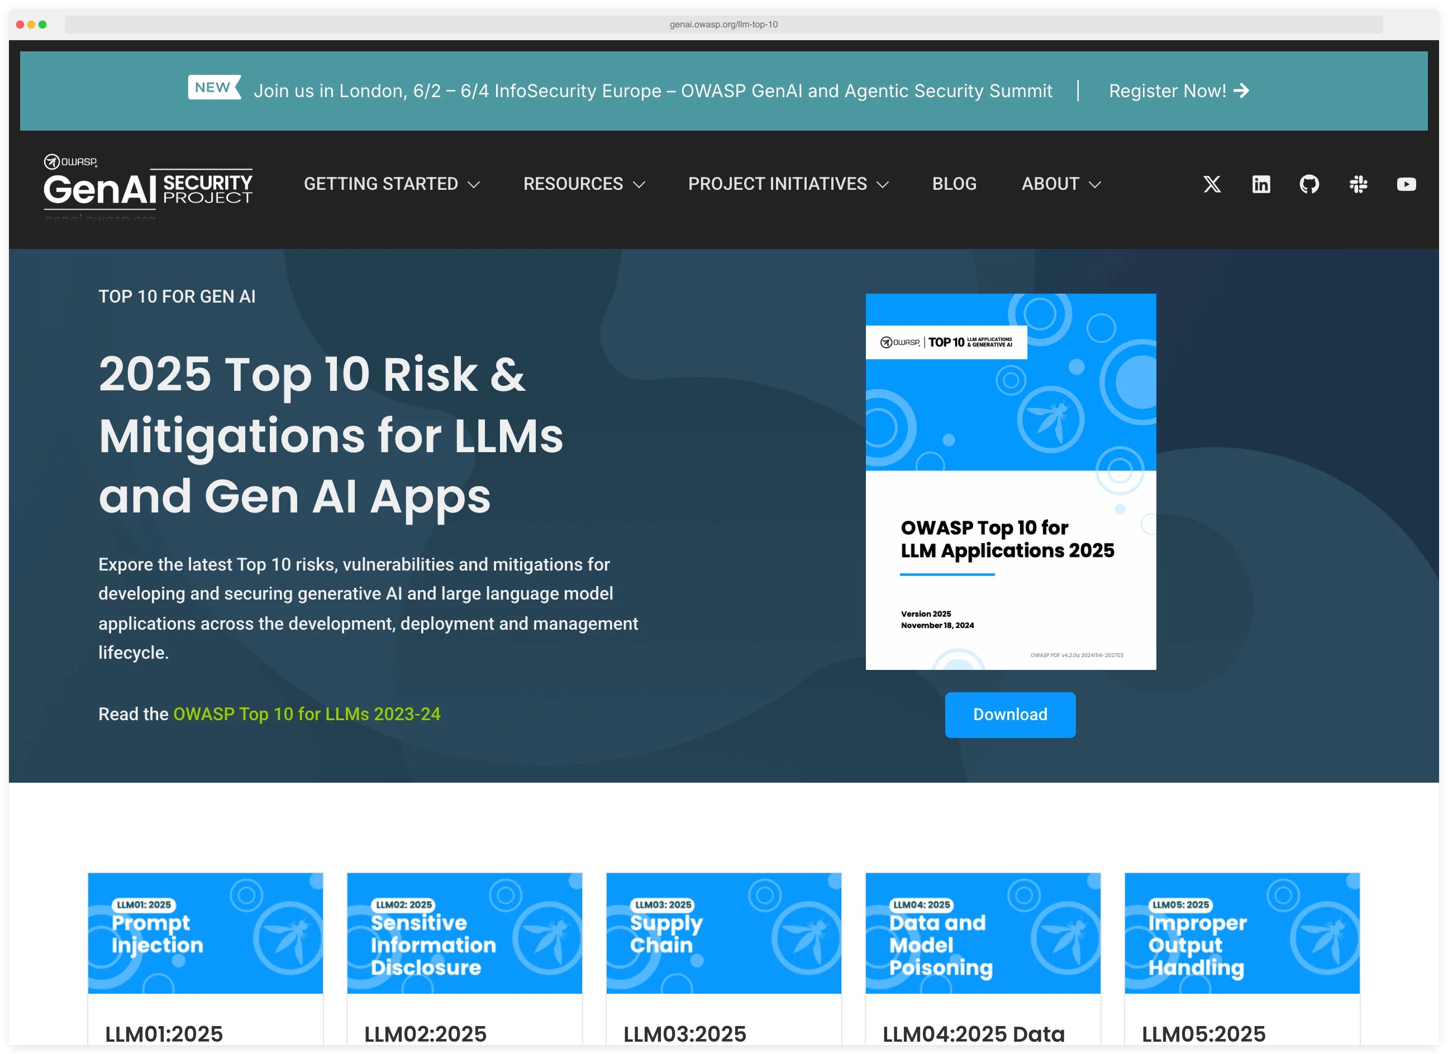Click the LLM01:2025 card title
The image size is (1448, 1054).
(164, 1033)
